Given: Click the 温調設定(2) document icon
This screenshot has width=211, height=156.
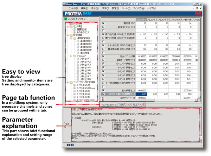Looking at the screenshot, I should [78, 44].
